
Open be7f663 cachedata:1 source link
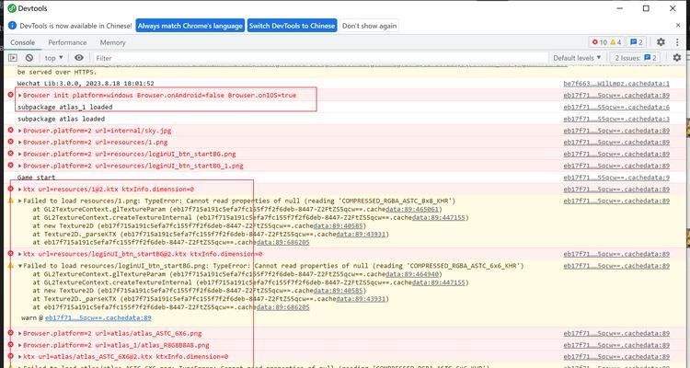pyautogui.click(x=616, y=83)
